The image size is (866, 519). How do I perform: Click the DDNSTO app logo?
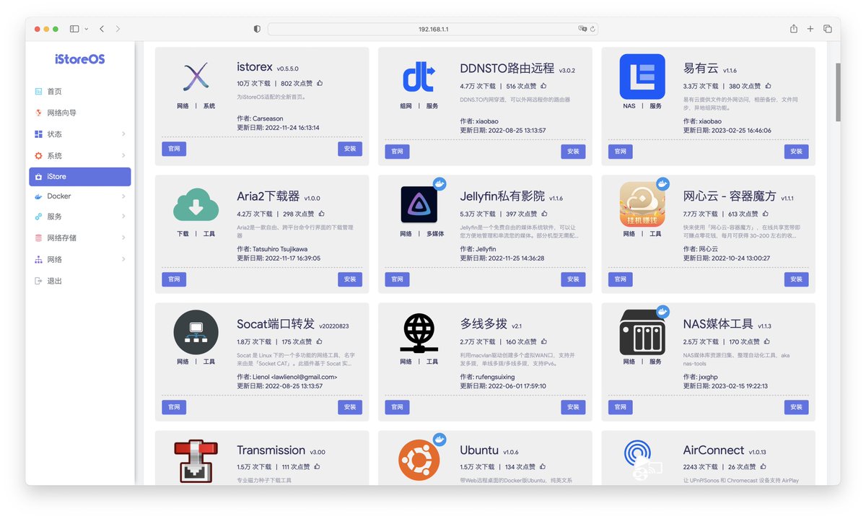(x=419, y=77)
